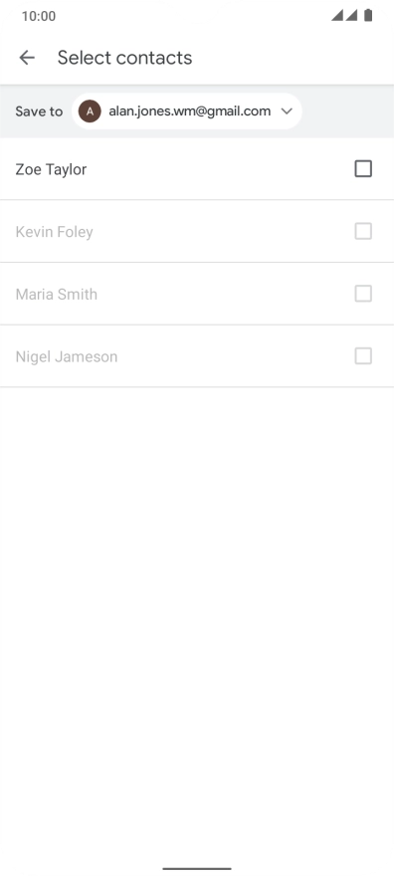Check the Zoe Taylor checkbox
This screenshot has width=394, height=876.
[363, 168]
